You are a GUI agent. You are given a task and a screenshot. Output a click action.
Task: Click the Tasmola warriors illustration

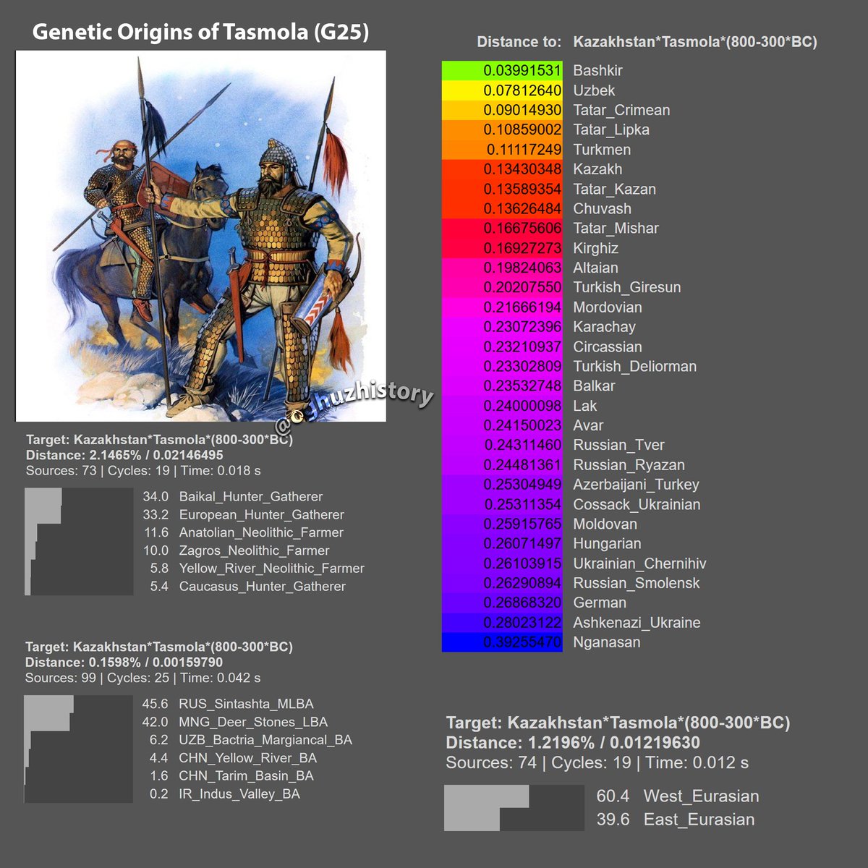[201, 236]
